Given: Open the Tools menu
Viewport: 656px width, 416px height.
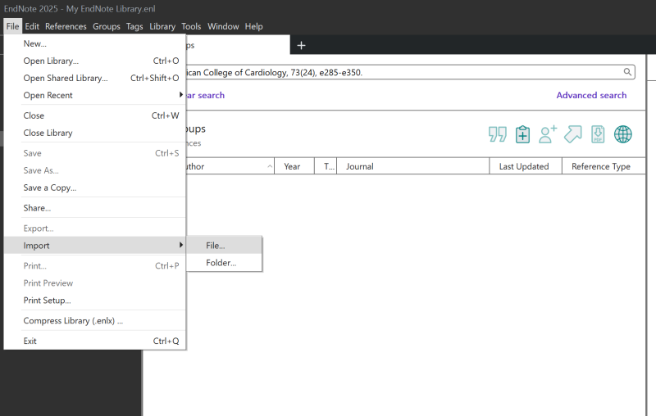Looking at the screenshot, I should click(191, 26).
